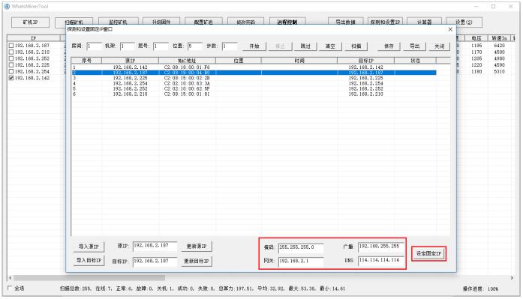Open 探测和设置IP from the toolbar
The height and width of the screenshot is (299, 523).
point(385,21)
